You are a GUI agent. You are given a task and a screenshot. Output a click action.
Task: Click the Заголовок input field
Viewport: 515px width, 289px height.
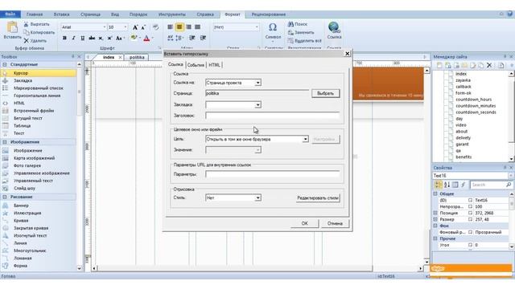[x=272, y=116]
